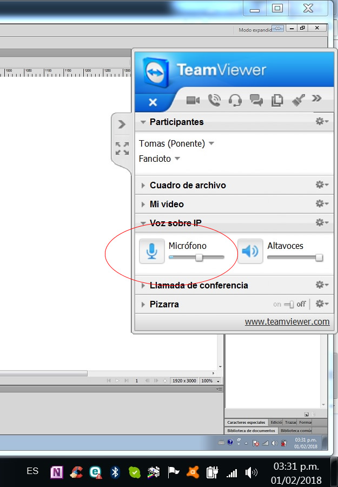
Task: Open the dropdown next to Tomas (Ponente)
Action: [211, 144]
